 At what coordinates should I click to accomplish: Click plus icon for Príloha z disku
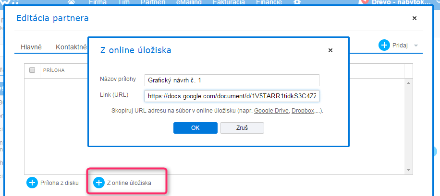click(32, 183)
